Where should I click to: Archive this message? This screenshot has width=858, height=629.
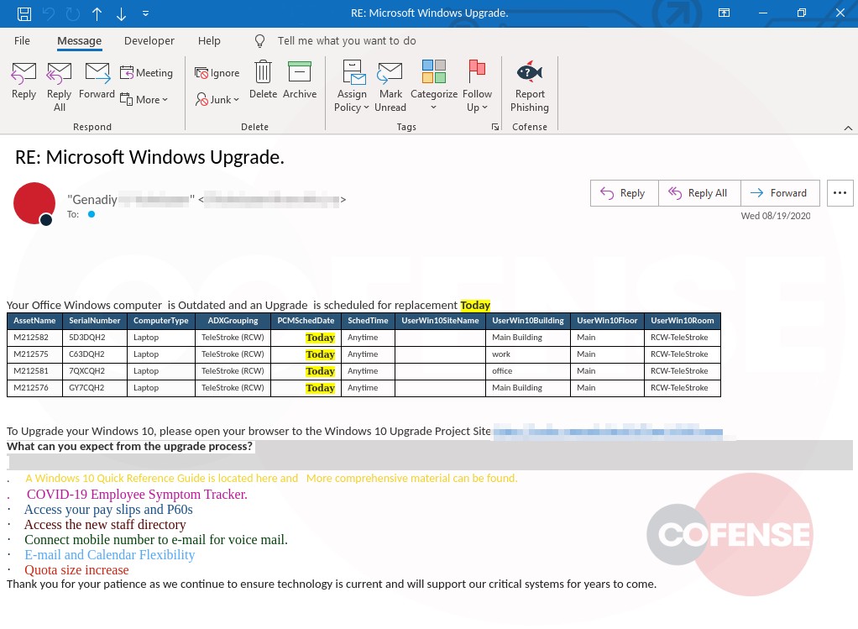(300, 81)
